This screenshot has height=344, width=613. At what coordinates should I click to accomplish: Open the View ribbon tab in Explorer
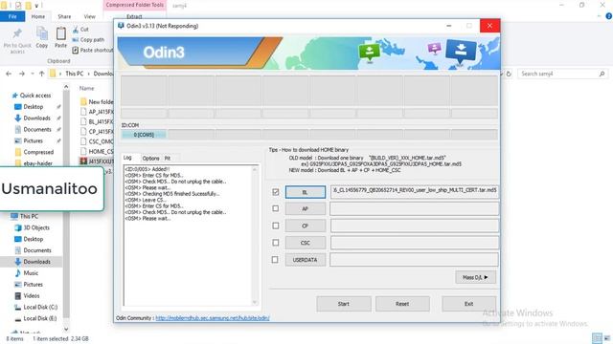pyautogui.click(x=89, y=16)
